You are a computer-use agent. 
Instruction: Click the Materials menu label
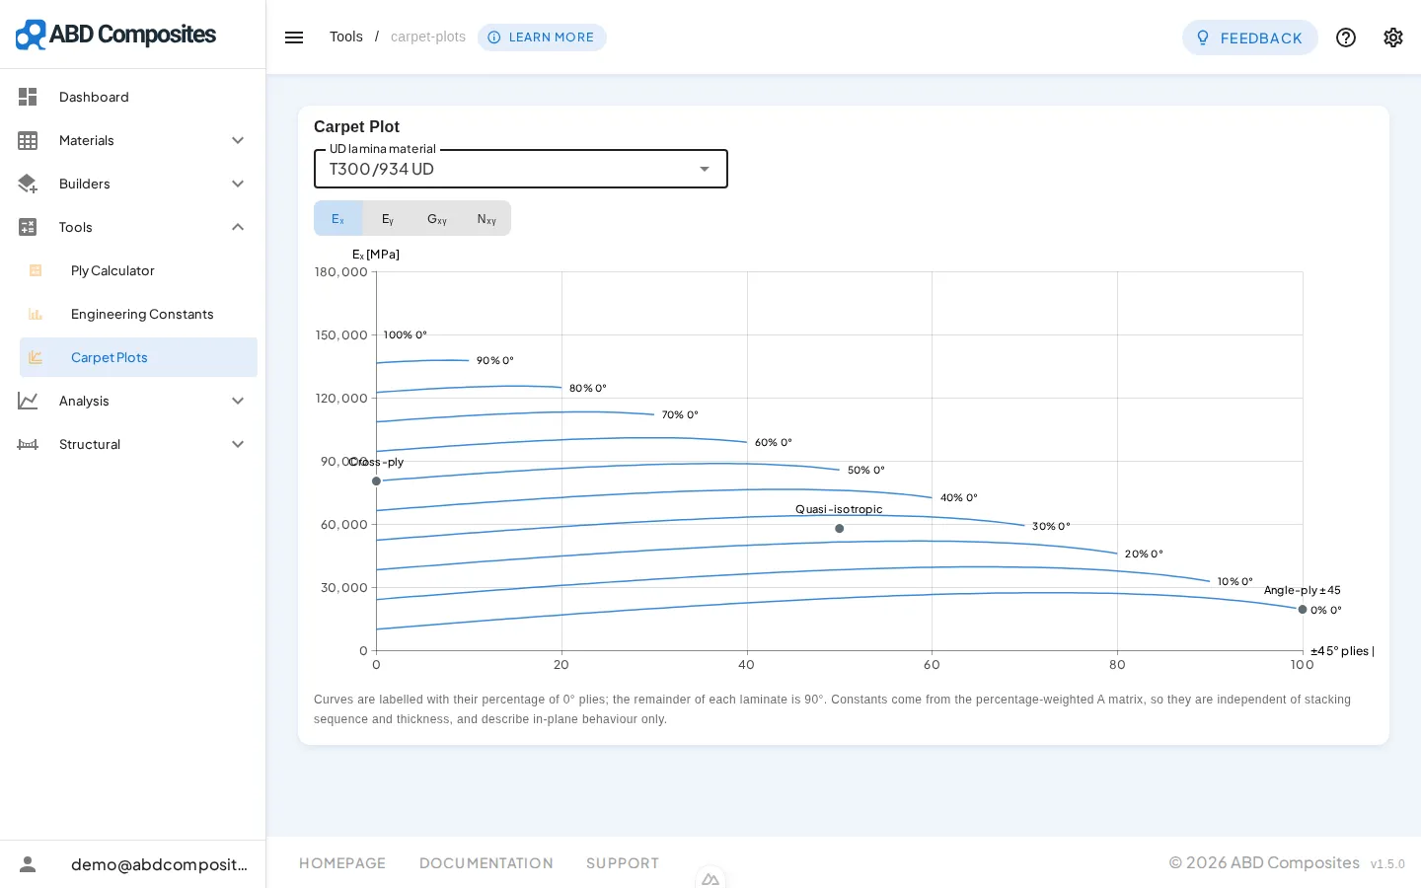(87, 140)
